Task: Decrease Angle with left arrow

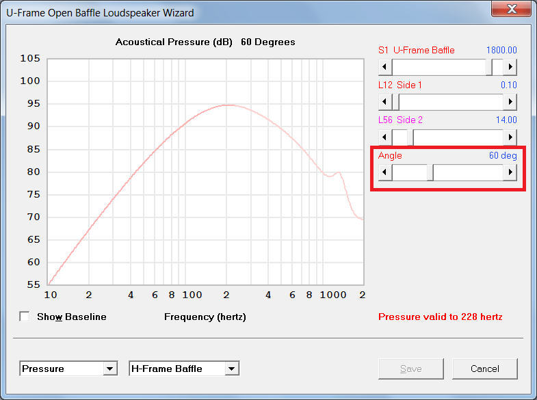Action: [385, 172]
